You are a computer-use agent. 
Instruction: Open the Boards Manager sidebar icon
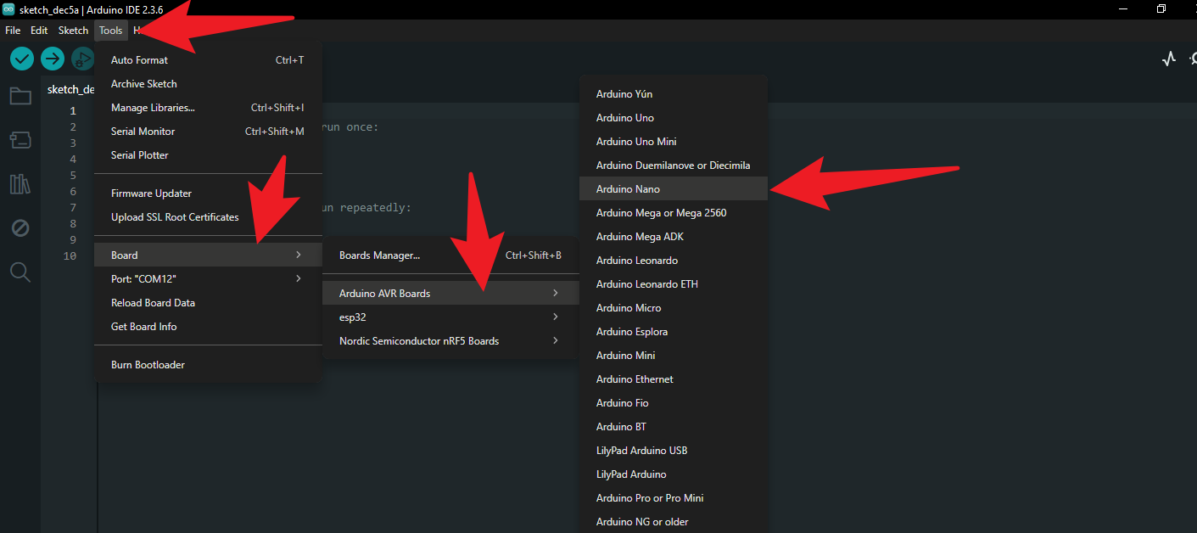20,140
